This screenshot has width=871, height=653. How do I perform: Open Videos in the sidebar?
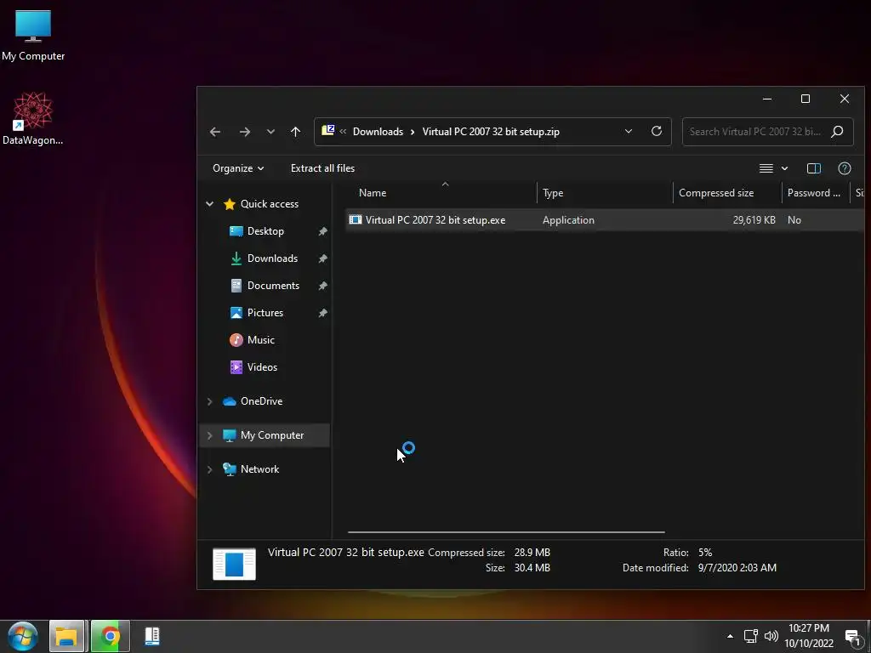(x=262, y=367)
